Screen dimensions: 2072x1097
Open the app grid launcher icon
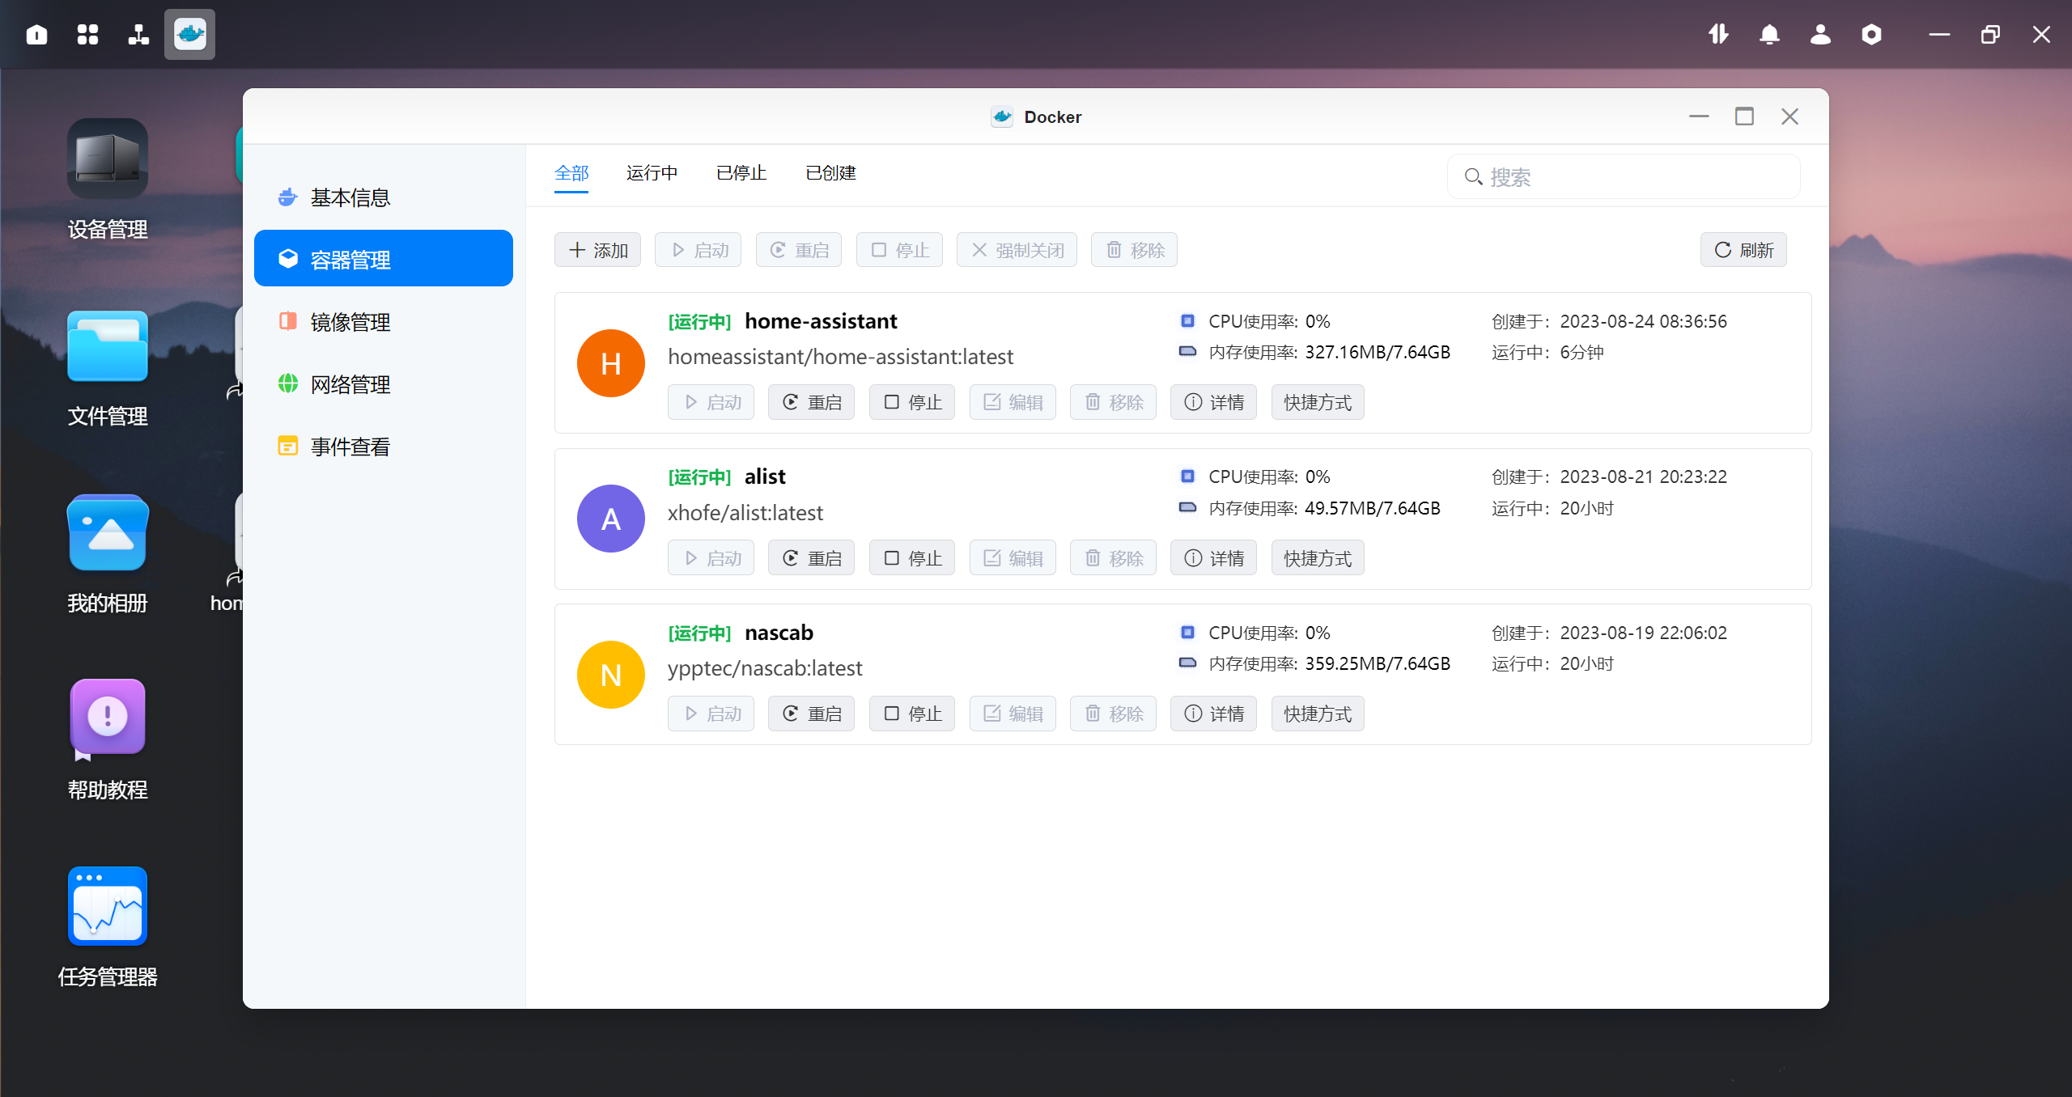(x=87, y=34)
